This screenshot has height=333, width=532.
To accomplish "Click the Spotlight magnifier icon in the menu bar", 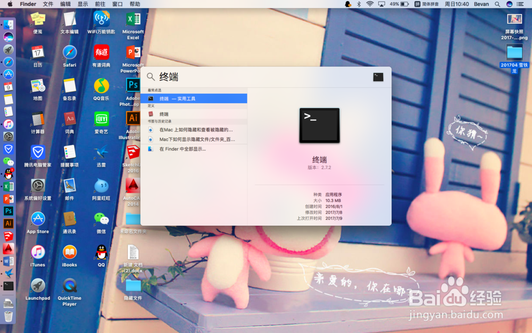I will point(497,4).
